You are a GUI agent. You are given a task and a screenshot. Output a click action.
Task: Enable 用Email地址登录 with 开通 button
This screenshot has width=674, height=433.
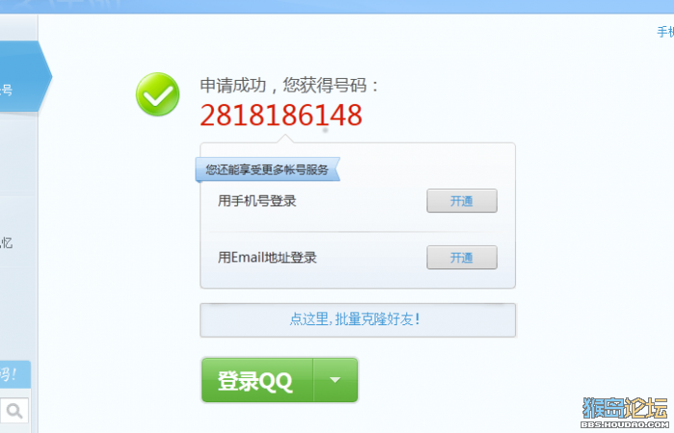click(x=461, y=257)
